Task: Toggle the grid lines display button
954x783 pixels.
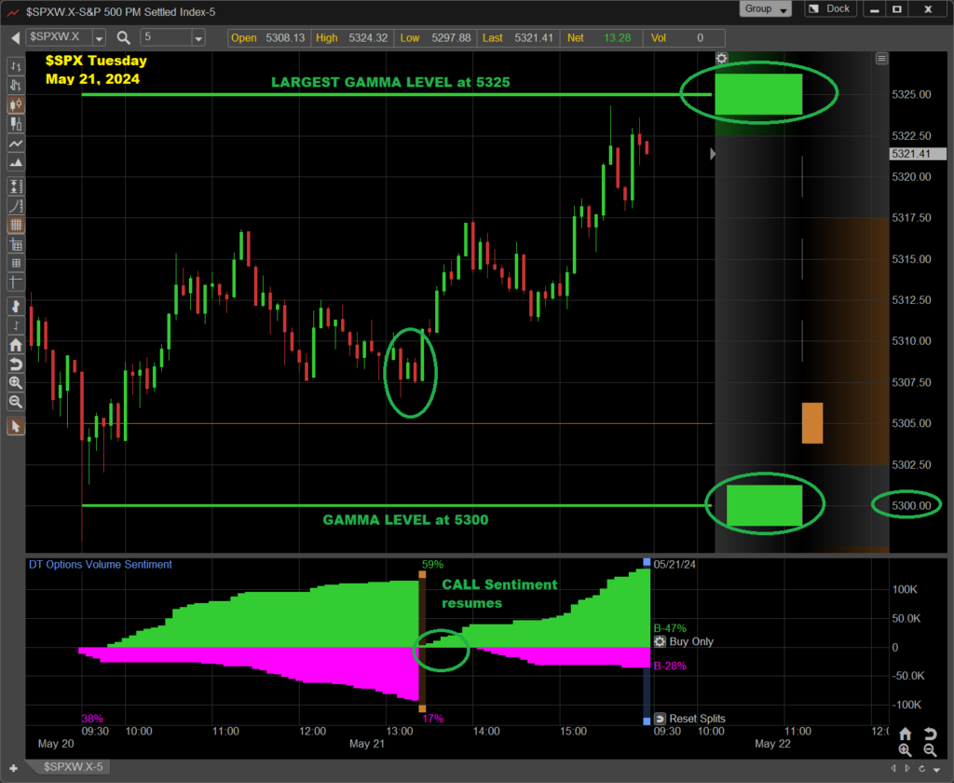Action: tap(15, 225)
